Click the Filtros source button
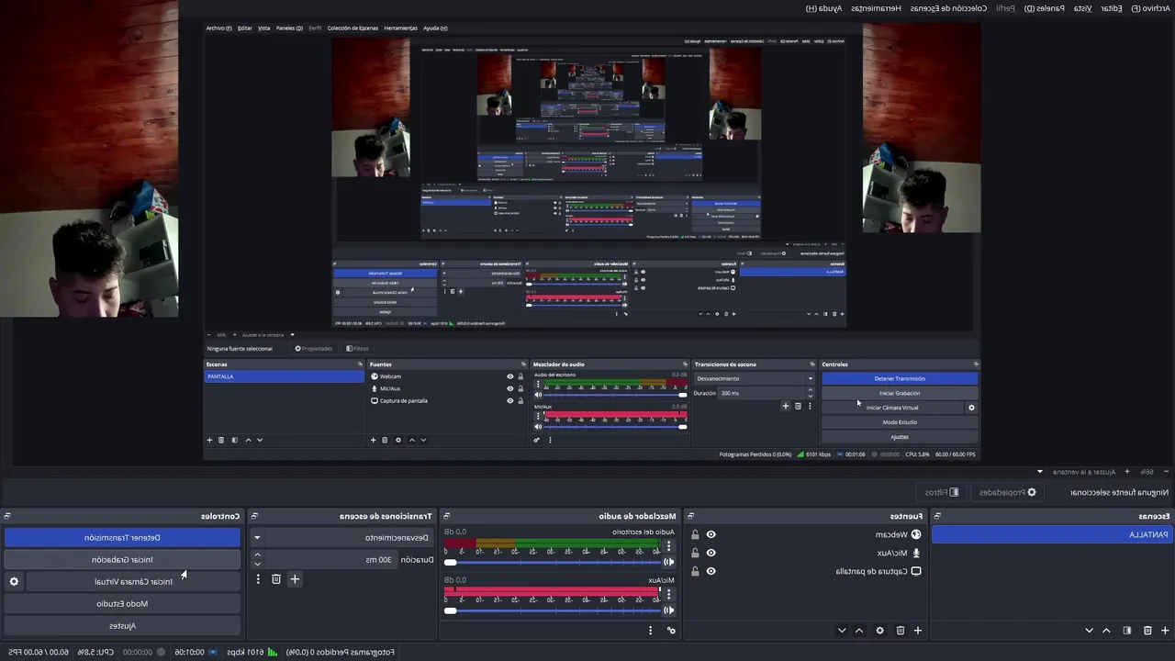Viewport: 1175px width, 661px height. point(942,492)
